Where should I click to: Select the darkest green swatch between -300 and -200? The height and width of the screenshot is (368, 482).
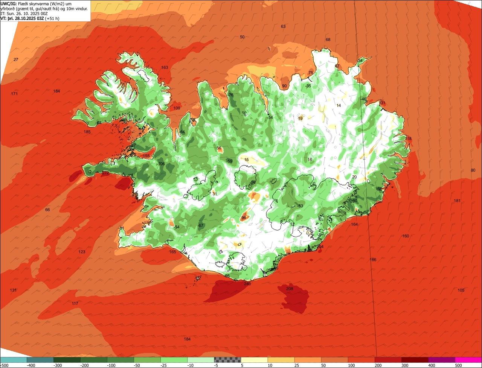[x=67, y=360]
